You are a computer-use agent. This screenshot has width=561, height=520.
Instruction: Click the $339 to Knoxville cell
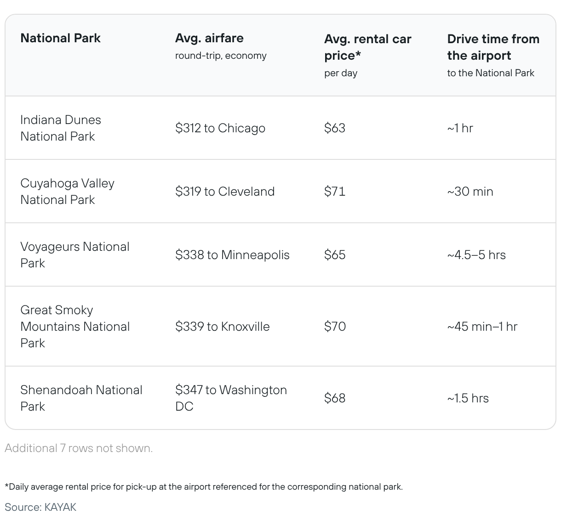(x=223, y=327)
